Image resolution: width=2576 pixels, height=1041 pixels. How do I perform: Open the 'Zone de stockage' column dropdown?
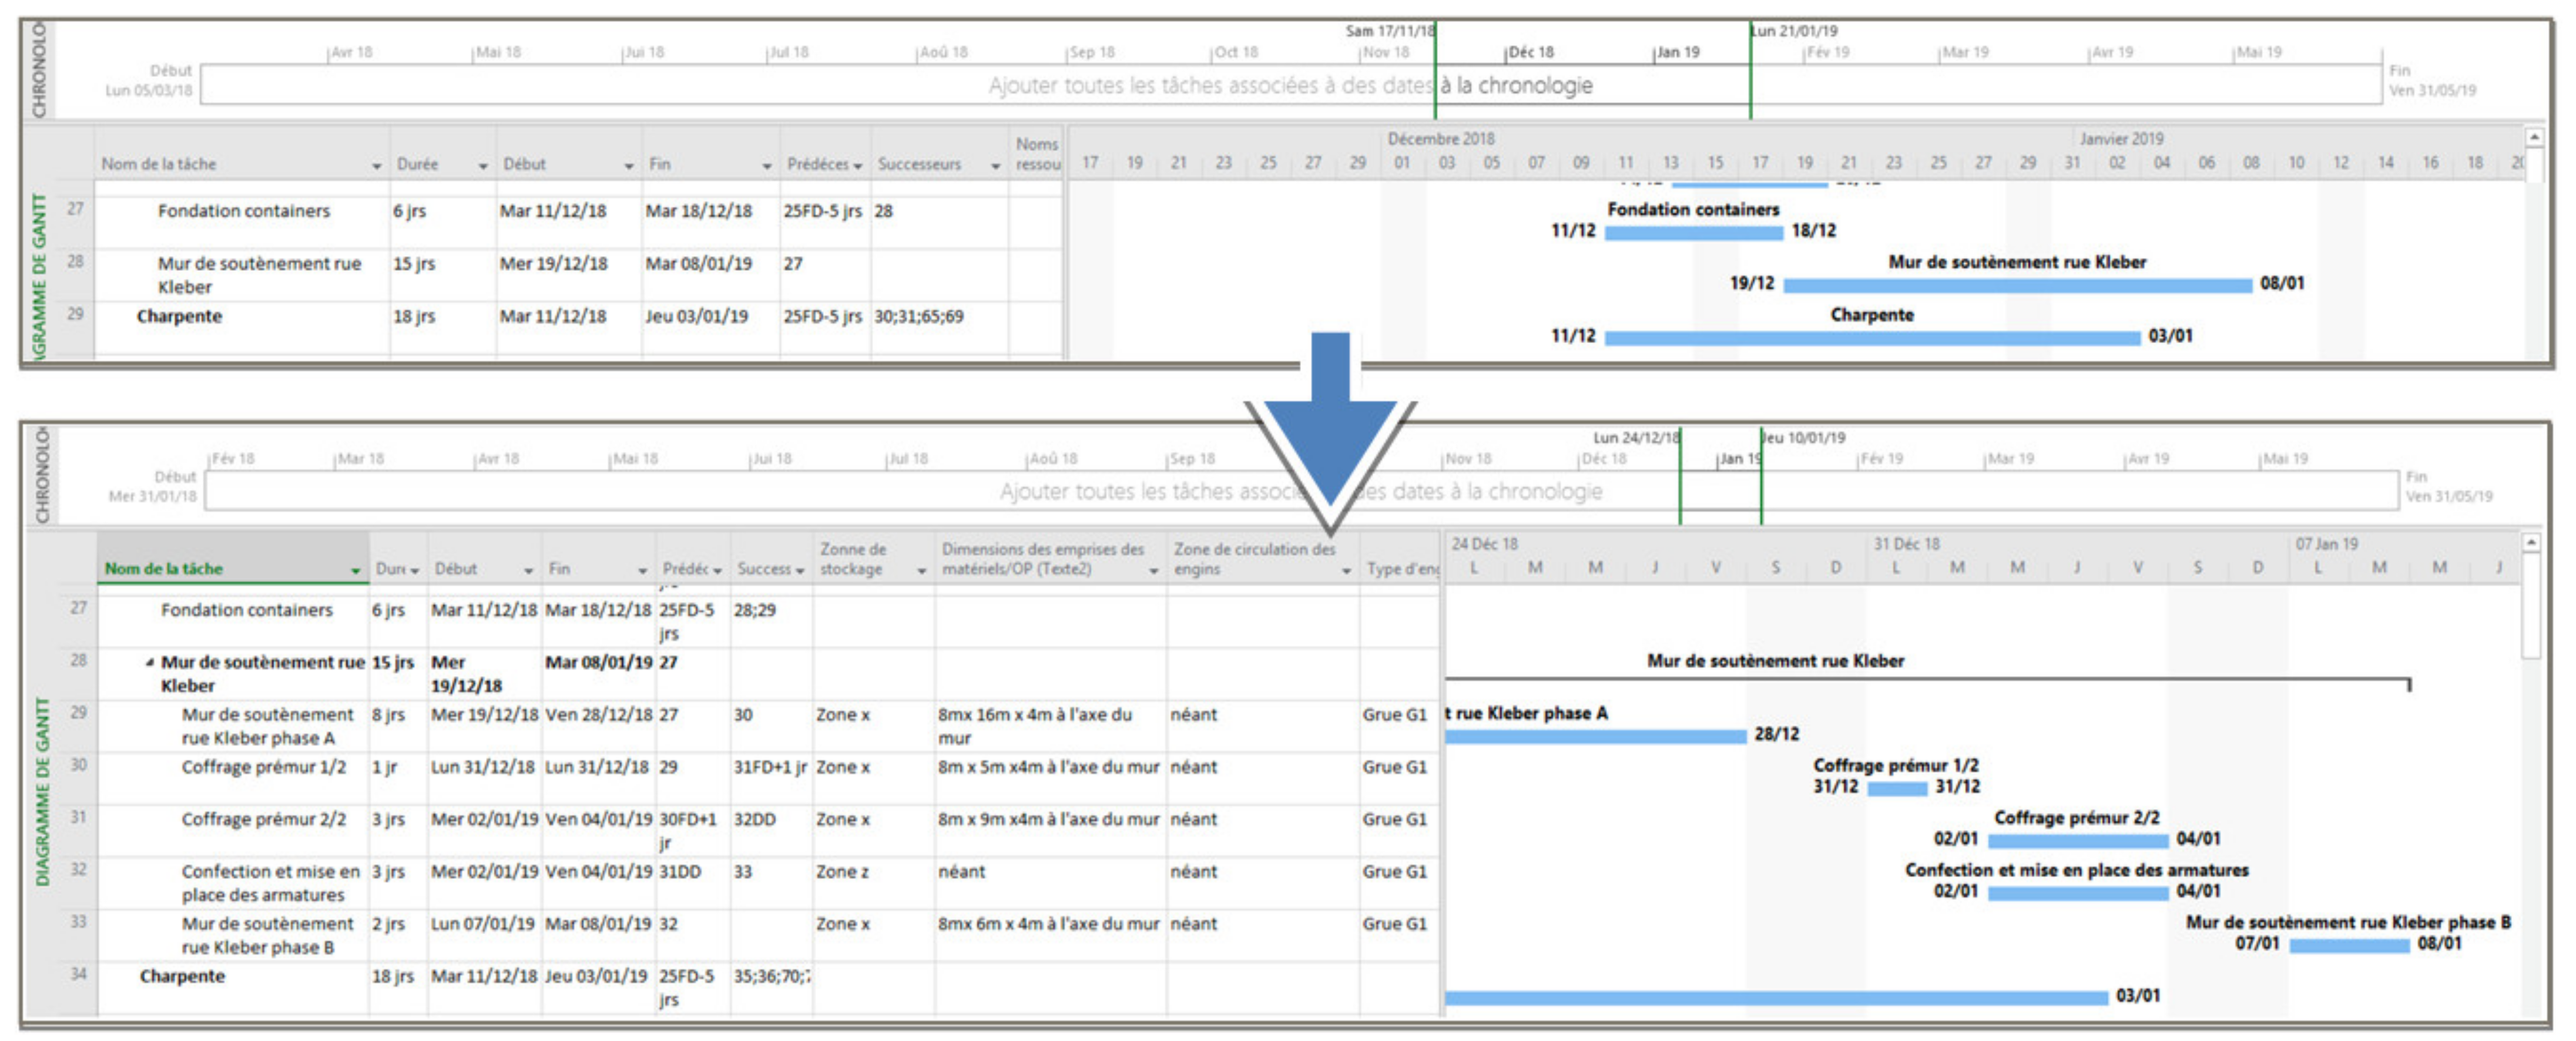[921, 571]
